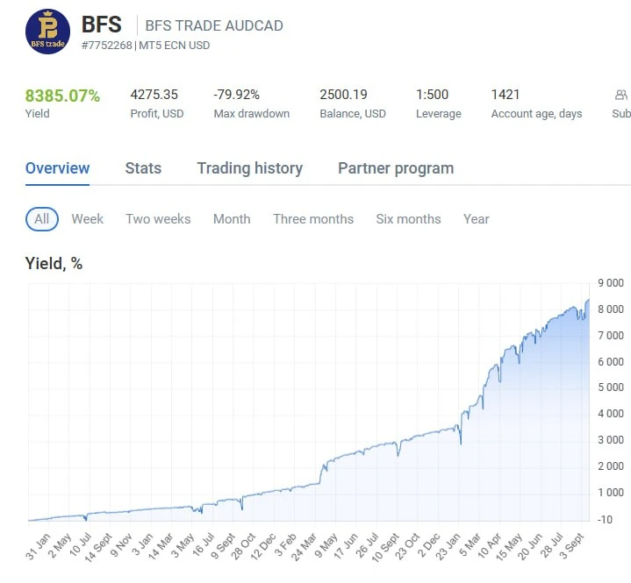Click the 2500.19 balance value
The height and width of the screenshot is (583, 631).
click(343, 95)
